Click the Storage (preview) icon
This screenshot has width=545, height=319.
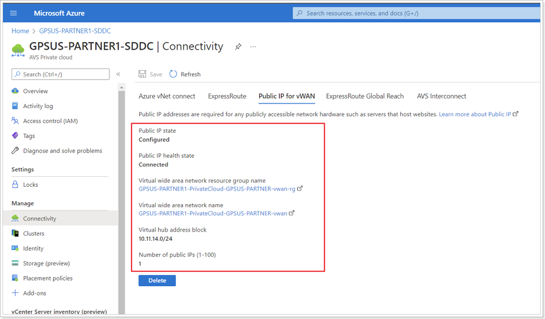coord(15,263)
